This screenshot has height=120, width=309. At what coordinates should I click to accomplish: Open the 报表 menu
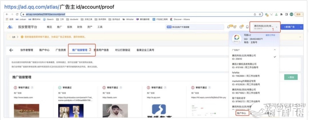coord(70,27)
